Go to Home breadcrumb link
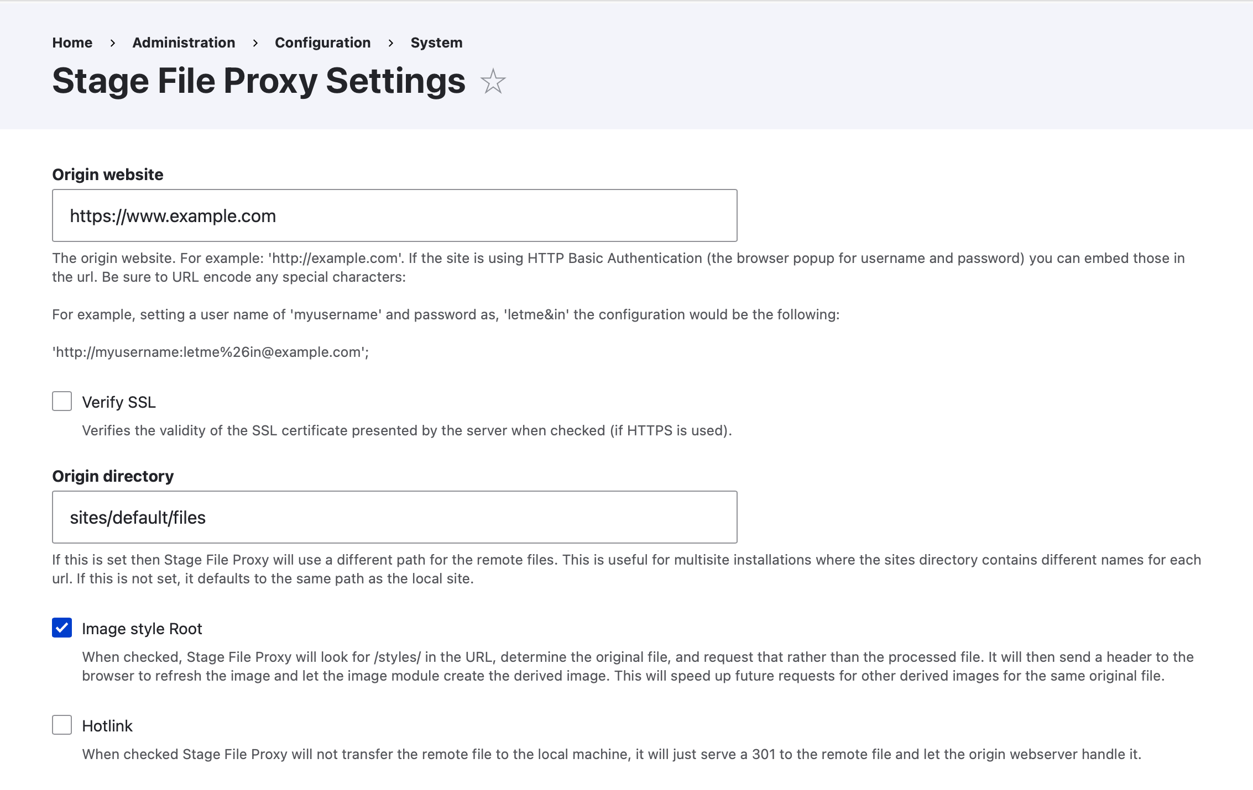Image resolution: width=1253 pixels, height=790 pixels. (x=72, y=43)
